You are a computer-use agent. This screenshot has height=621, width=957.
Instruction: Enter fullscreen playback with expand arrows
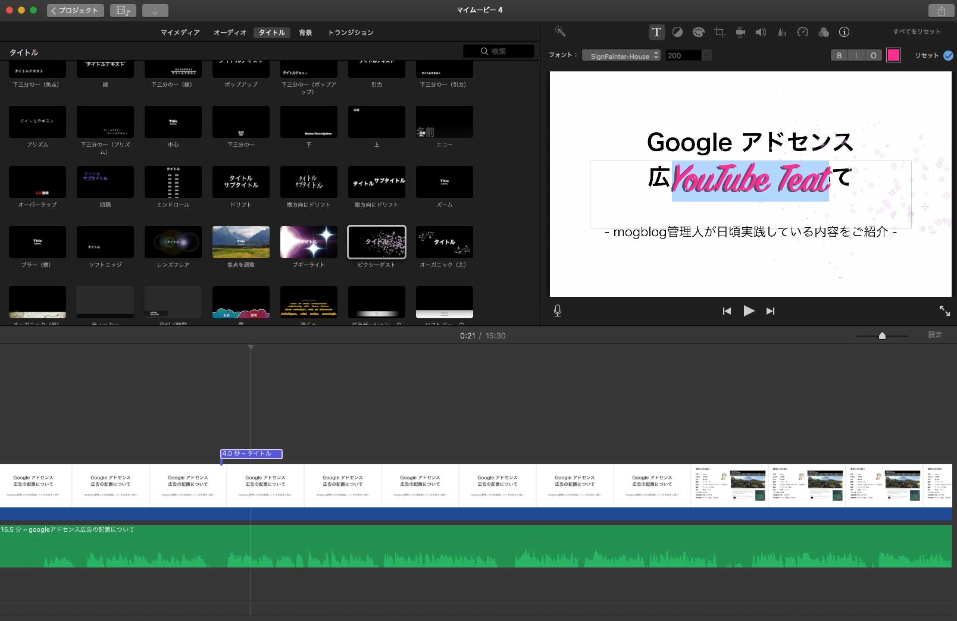[945, 310]
